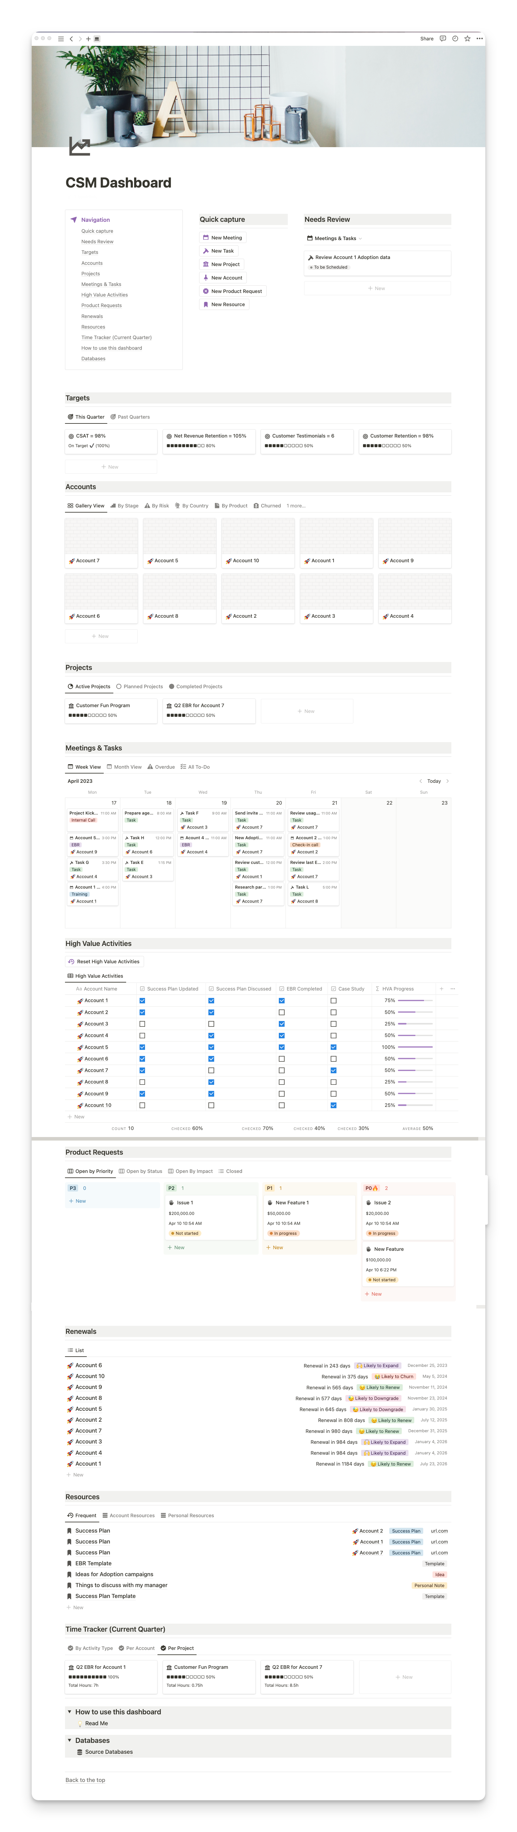Switch to Planned Projects tab

[139, 686]
